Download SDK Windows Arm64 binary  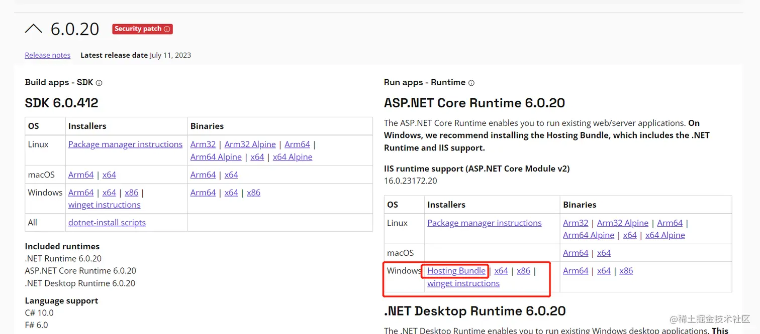pos(203,193)
